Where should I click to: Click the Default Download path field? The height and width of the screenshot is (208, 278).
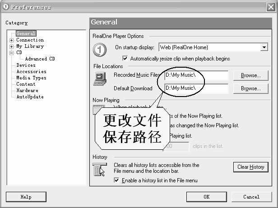point(196,88)
